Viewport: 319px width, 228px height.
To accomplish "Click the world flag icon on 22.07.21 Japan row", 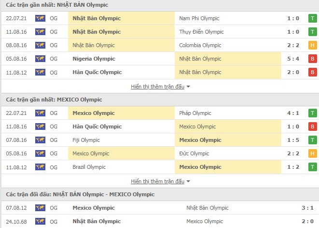I will [x=40, y=18].
